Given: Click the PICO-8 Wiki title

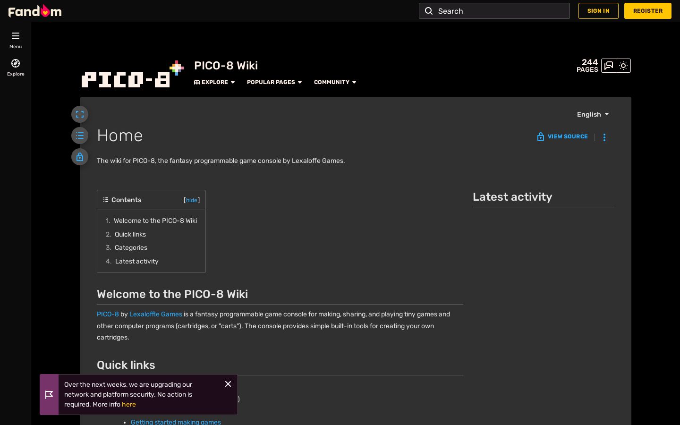Looking at the screenshot, I should [x=226, y=66].
